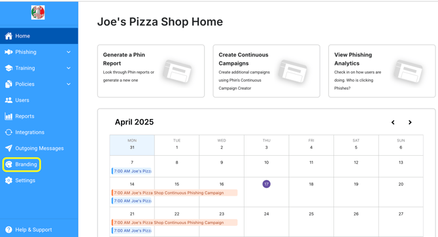Click the Outgoing Messages paper plane icon
The image size is (438, 237).
coord(8,149)
